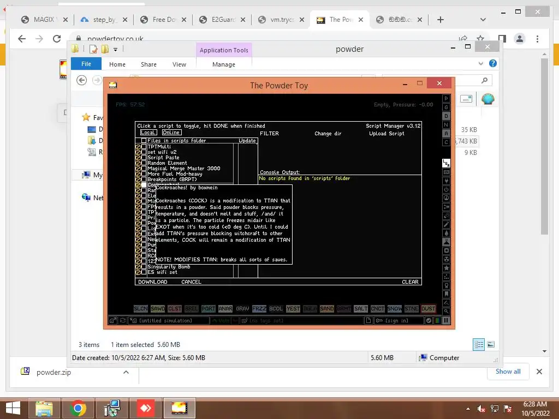Toggle More Fuel Mod-heavy checkbox
559x419 pixels.
[144, 174]
